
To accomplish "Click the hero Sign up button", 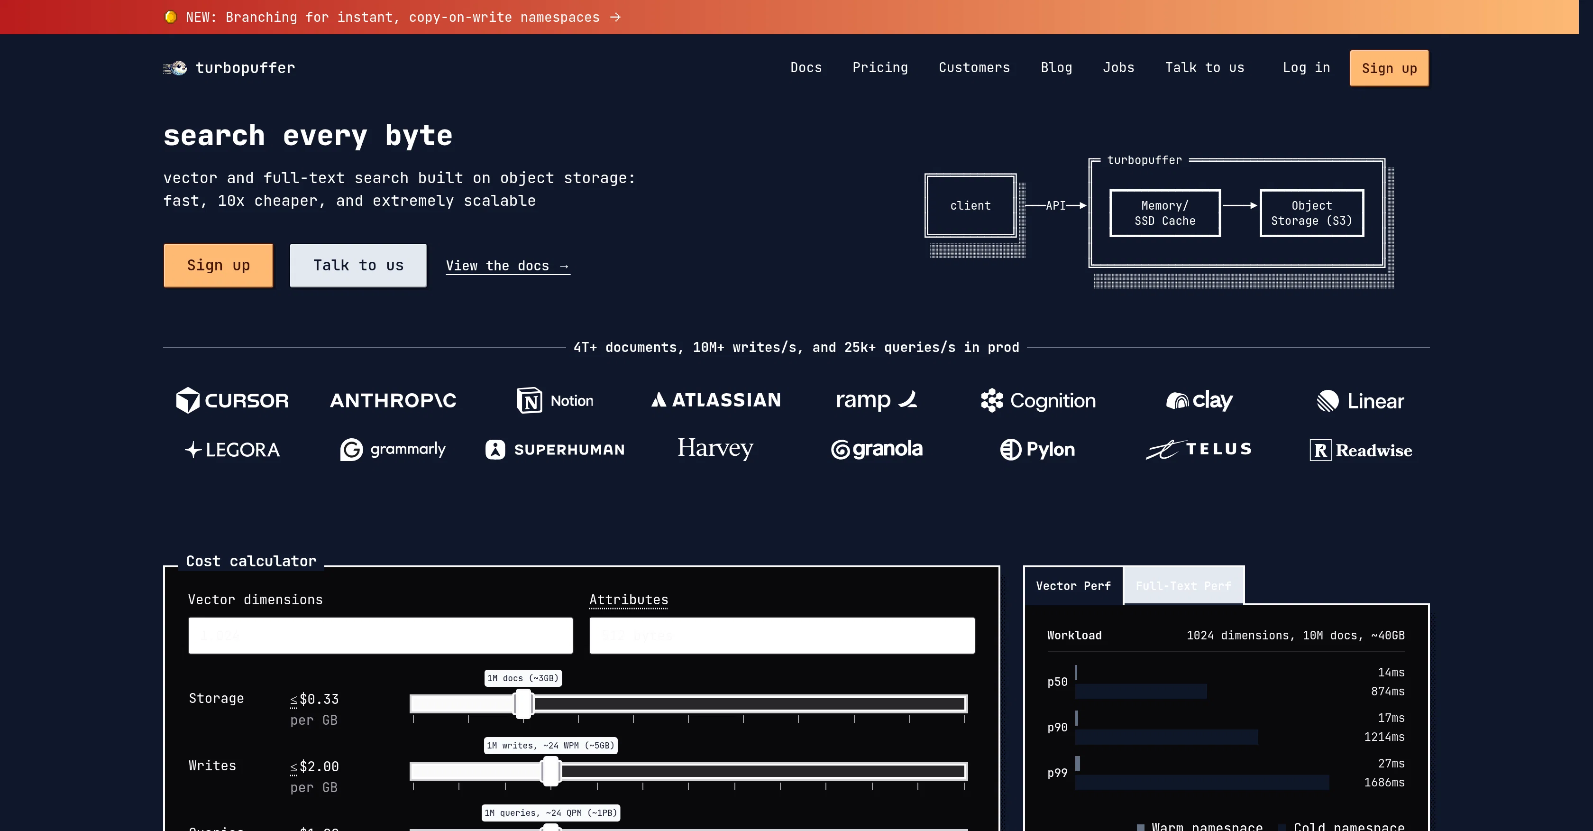I will [218, 266].
